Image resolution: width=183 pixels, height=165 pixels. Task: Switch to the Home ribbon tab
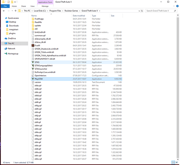(x=14, y=6)
